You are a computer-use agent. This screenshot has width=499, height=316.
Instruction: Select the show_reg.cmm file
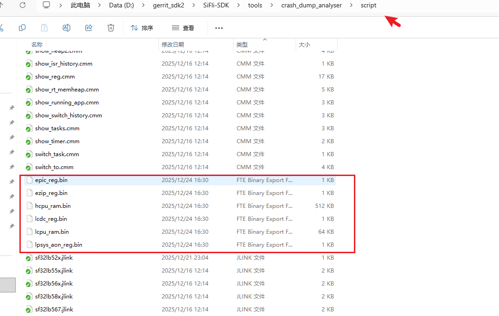pyautogui.click(x=55, y=76)
